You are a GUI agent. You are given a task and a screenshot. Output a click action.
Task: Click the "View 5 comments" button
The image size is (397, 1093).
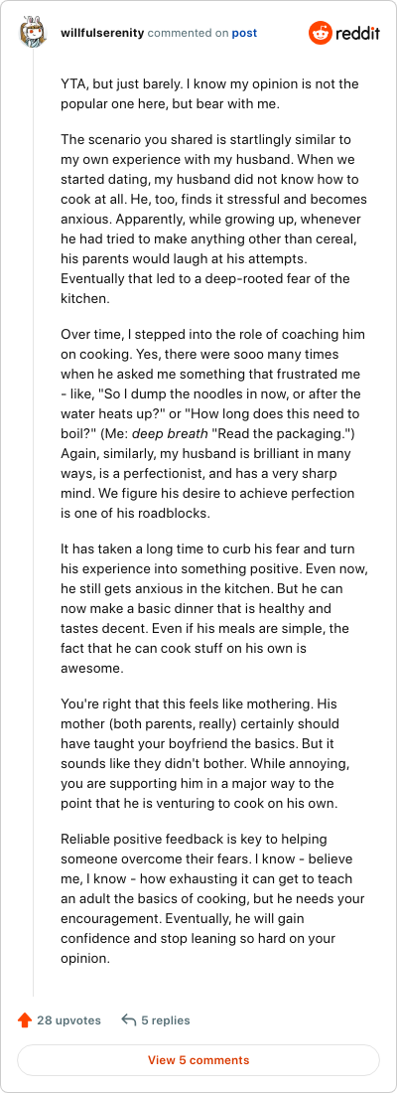coord(198,1060)
